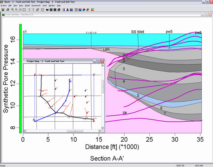Click the Print icon in toolbar
The width and height of the screenshot is (213, 167).
click(x=8, y=10)
